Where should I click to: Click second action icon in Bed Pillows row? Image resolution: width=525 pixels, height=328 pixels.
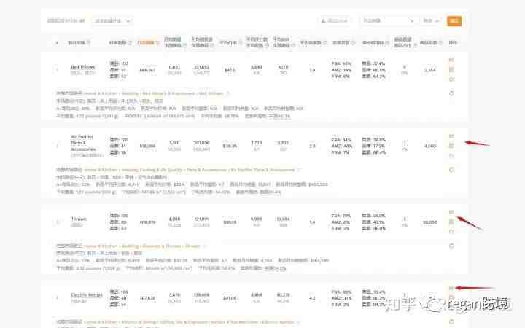(451, 70)
